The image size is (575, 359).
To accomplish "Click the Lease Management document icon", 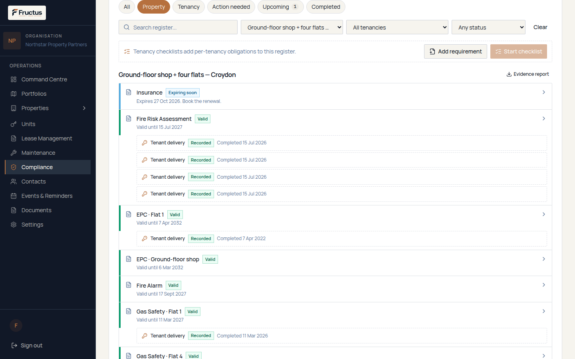I will [14, 138].
